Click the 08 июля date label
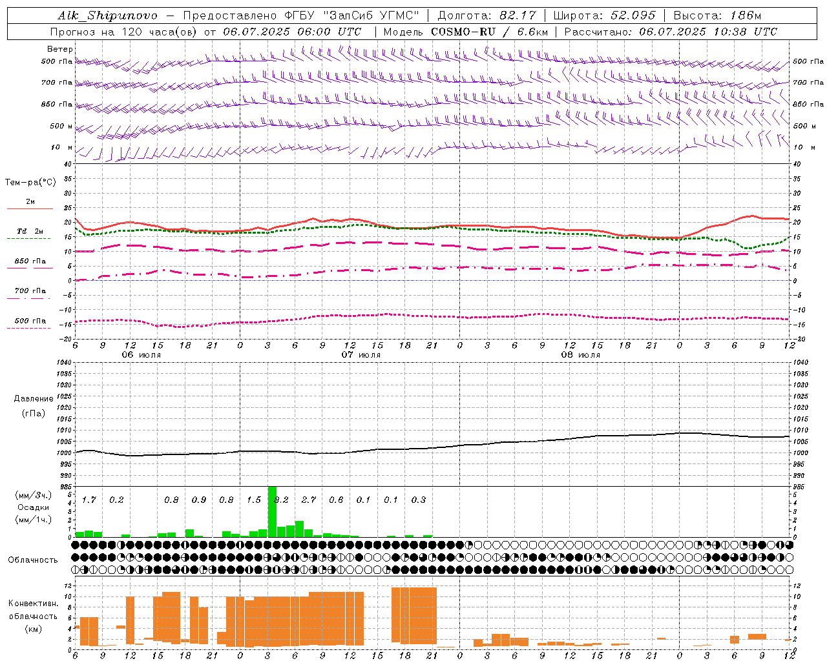The height and width of the screenshot is (661, 827). point(581,355)
